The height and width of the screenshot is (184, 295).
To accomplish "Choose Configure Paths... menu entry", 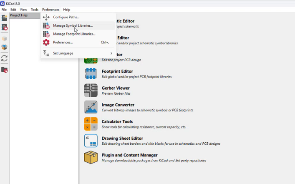I will tap(78, 17).
